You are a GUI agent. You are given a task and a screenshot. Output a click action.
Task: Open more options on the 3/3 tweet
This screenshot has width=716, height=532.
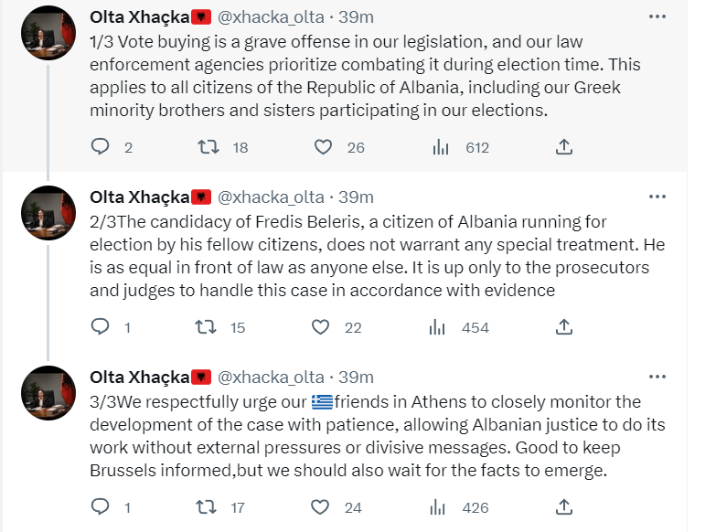pos(657,377)
